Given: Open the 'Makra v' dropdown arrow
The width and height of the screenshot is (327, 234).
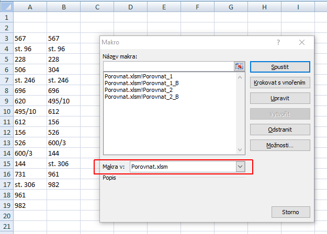Looking at the screenshot, I should (x=240, y=166).
